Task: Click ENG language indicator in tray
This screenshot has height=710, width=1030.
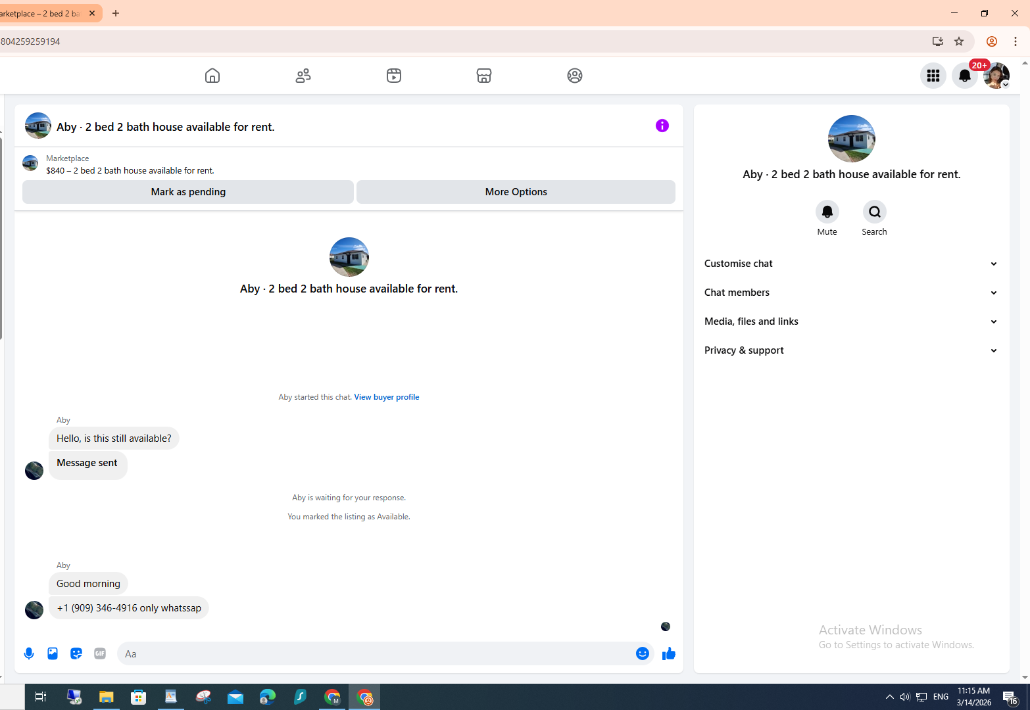Action: [x=941, y=697]
